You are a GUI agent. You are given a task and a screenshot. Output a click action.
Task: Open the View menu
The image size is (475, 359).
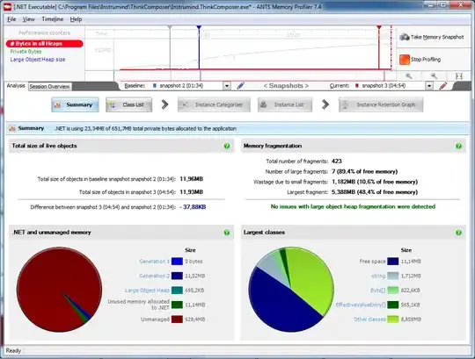coord(28,19)
